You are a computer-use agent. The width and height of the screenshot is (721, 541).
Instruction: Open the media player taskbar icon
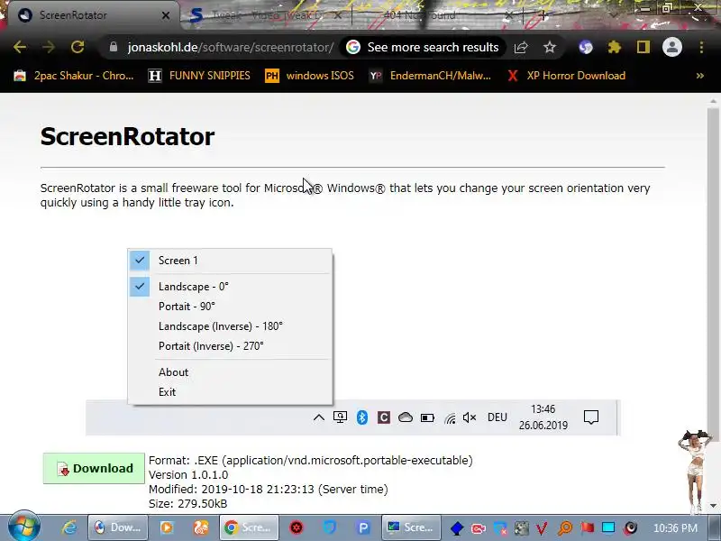click(167, 527)
